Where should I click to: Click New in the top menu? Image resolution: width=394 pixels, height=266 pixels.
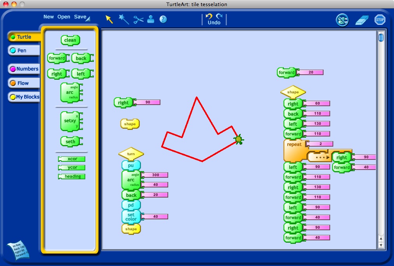pyautogui.click(x=49, y=17)
